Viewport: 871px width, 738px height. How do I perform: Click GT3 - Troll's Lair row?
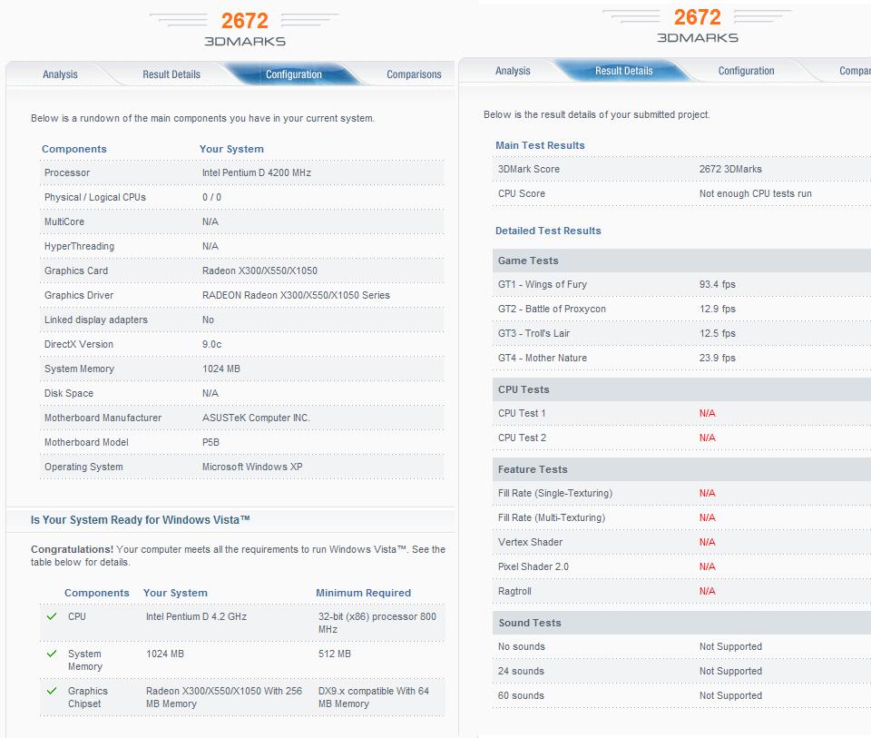[x=681, y=333]
